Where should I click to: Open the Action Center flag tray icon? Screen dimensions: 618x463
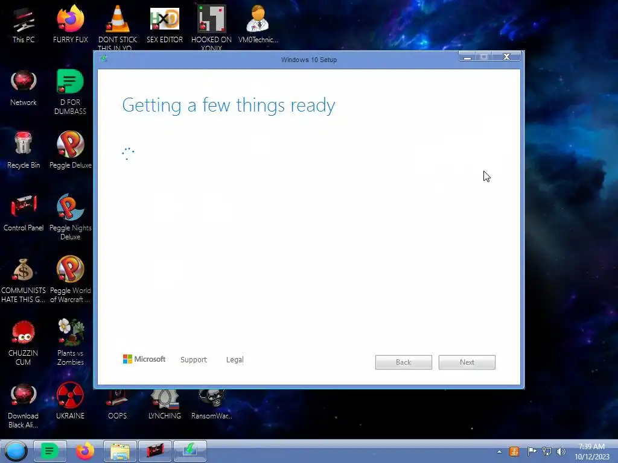click(x=532, y=452)
